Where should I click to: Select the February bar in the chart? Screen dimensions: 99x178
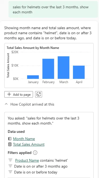tap(48, 69)
